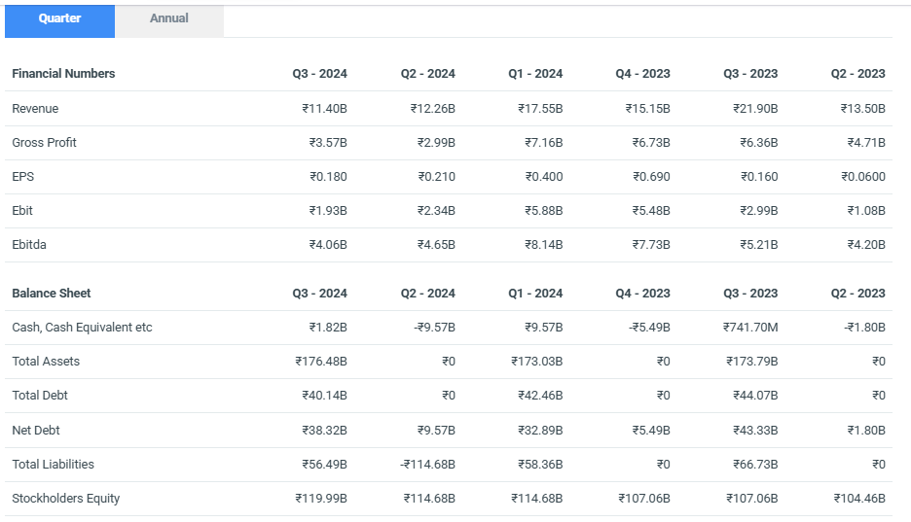Click the Q3 - 2024 revenue value ₹11.40B
Image resolution: width=911 pixels, height=522 pixels.
pos(324,109)
